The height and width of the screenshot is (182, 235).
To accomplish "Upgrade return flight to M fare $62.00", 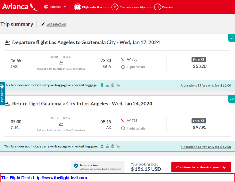I will point(206,147).
